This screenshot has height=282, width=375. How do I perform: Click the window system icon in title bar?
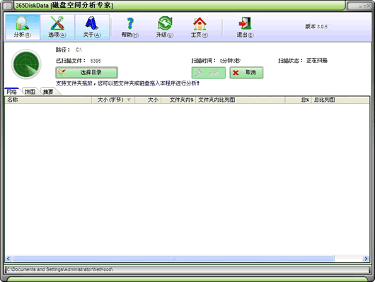[x=8, y=6]
